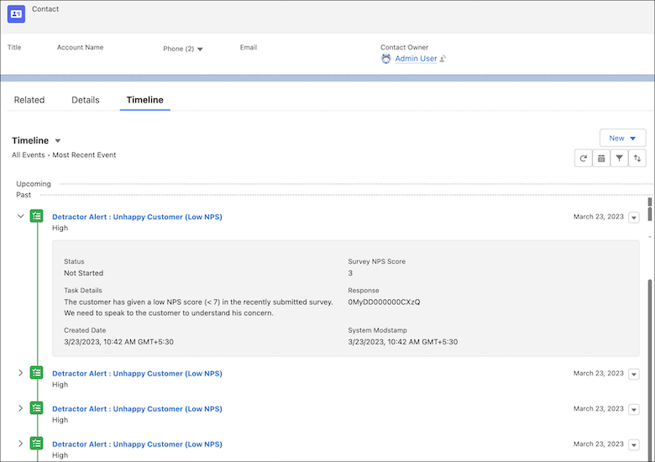Expand the third Detractor Alert entry
Screen dimensions: 655x462
pyautogui.click(x=21, y=408)
